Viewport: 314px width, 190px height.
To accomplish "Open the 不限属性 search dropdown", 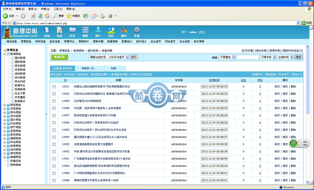I will 227,57.
